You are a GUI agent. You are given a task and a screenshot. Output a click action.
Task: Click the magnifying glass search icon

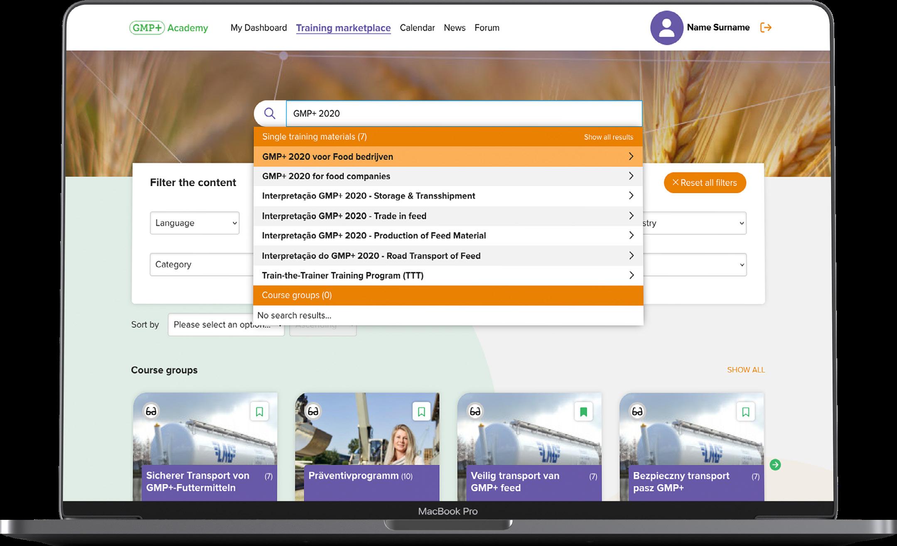270,113
